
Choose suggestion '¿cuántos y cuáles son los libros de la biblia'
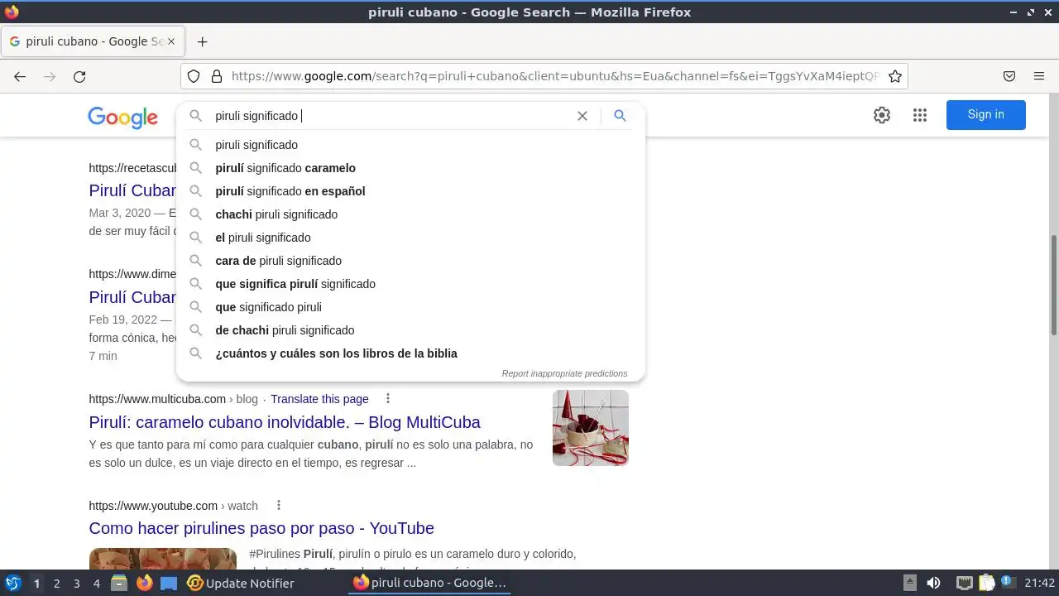(x=410, y=353)
